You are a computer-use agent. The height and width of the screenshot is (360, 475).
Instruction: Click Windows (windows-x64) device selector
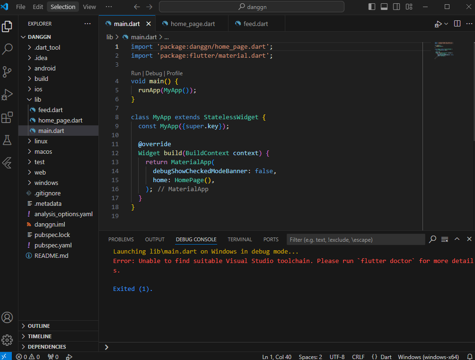click(x=428, y=357)
